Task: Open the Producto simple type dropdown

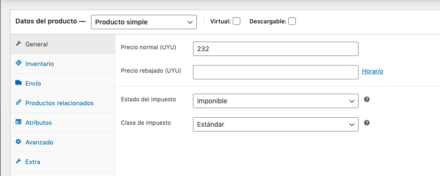Action: coord(144,22)
